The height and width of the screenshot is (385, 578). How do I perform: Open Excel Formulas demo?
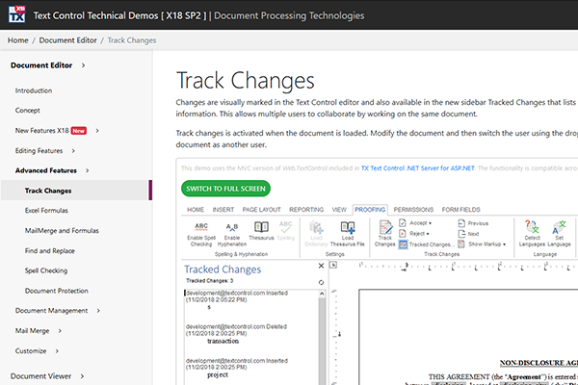tap(46, 211)
